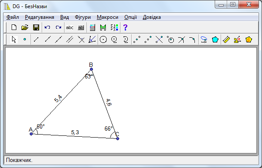Select the cyan Polygon tool

pos(215,39)
